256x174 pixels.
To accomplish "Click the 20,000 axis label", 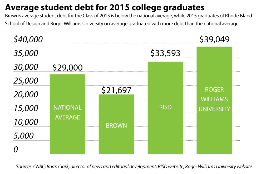I will tap(26, 95).
